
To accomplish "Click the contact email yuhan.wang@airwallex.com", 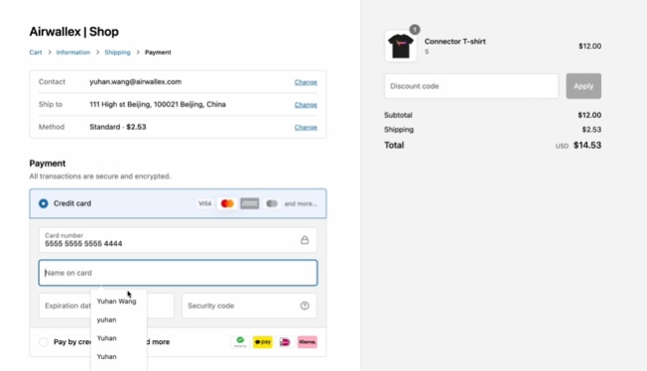I will 135,81.
